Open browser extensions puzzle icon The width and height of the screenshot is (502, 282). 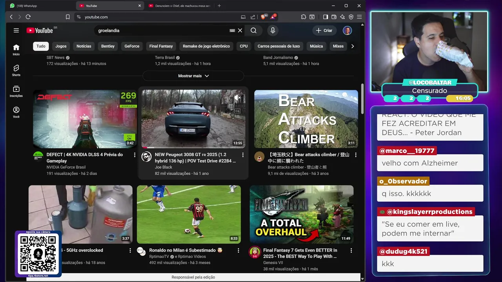(304, 17)
